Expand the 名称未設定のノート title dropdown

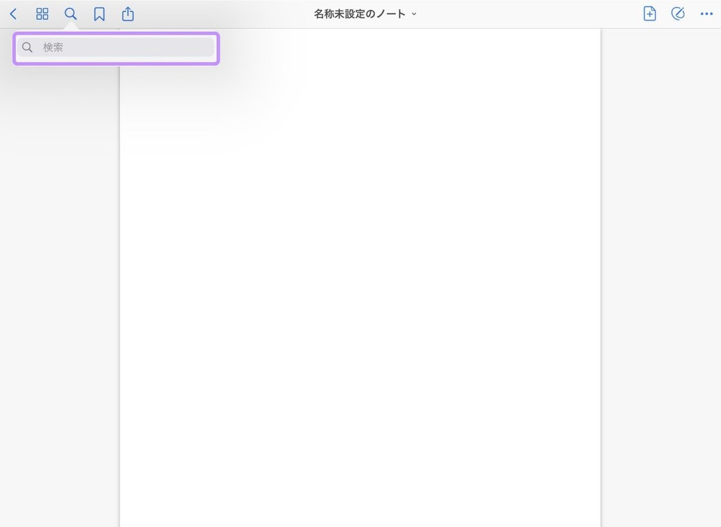point(365,14)
